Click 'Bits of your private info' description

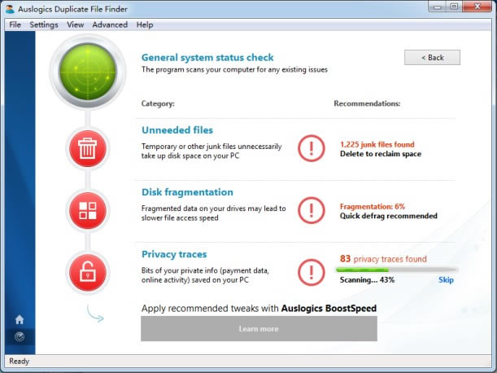tap(205, 275)
